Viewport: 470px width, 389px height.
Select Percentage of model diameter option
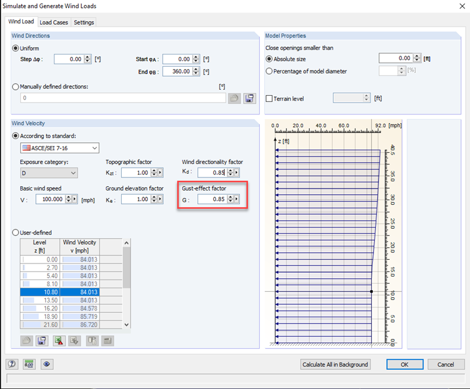[x=269, y=71]
